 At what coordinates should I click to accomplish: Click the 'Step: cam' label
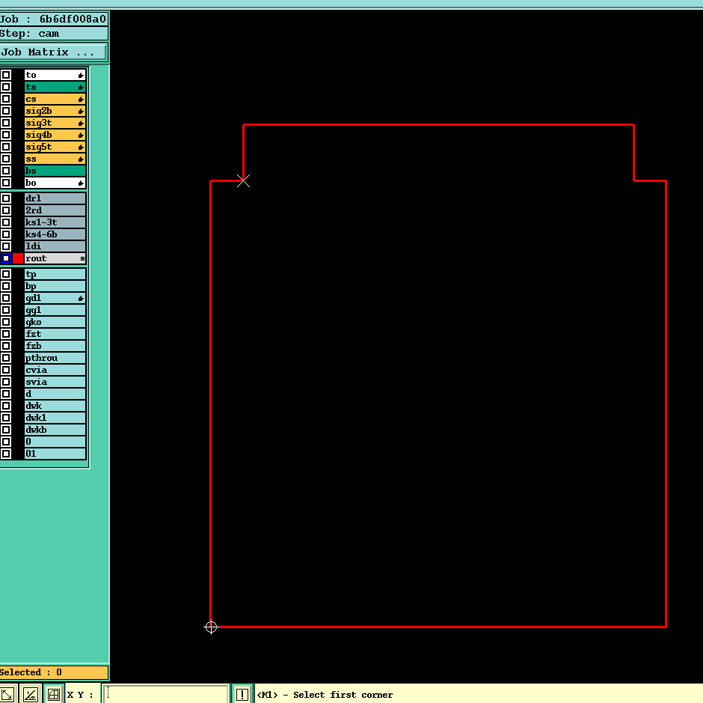click(54, 34)
